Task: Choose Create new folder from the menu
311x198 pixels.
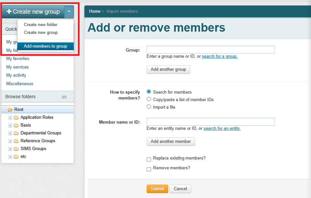Action: pos(41,25)
